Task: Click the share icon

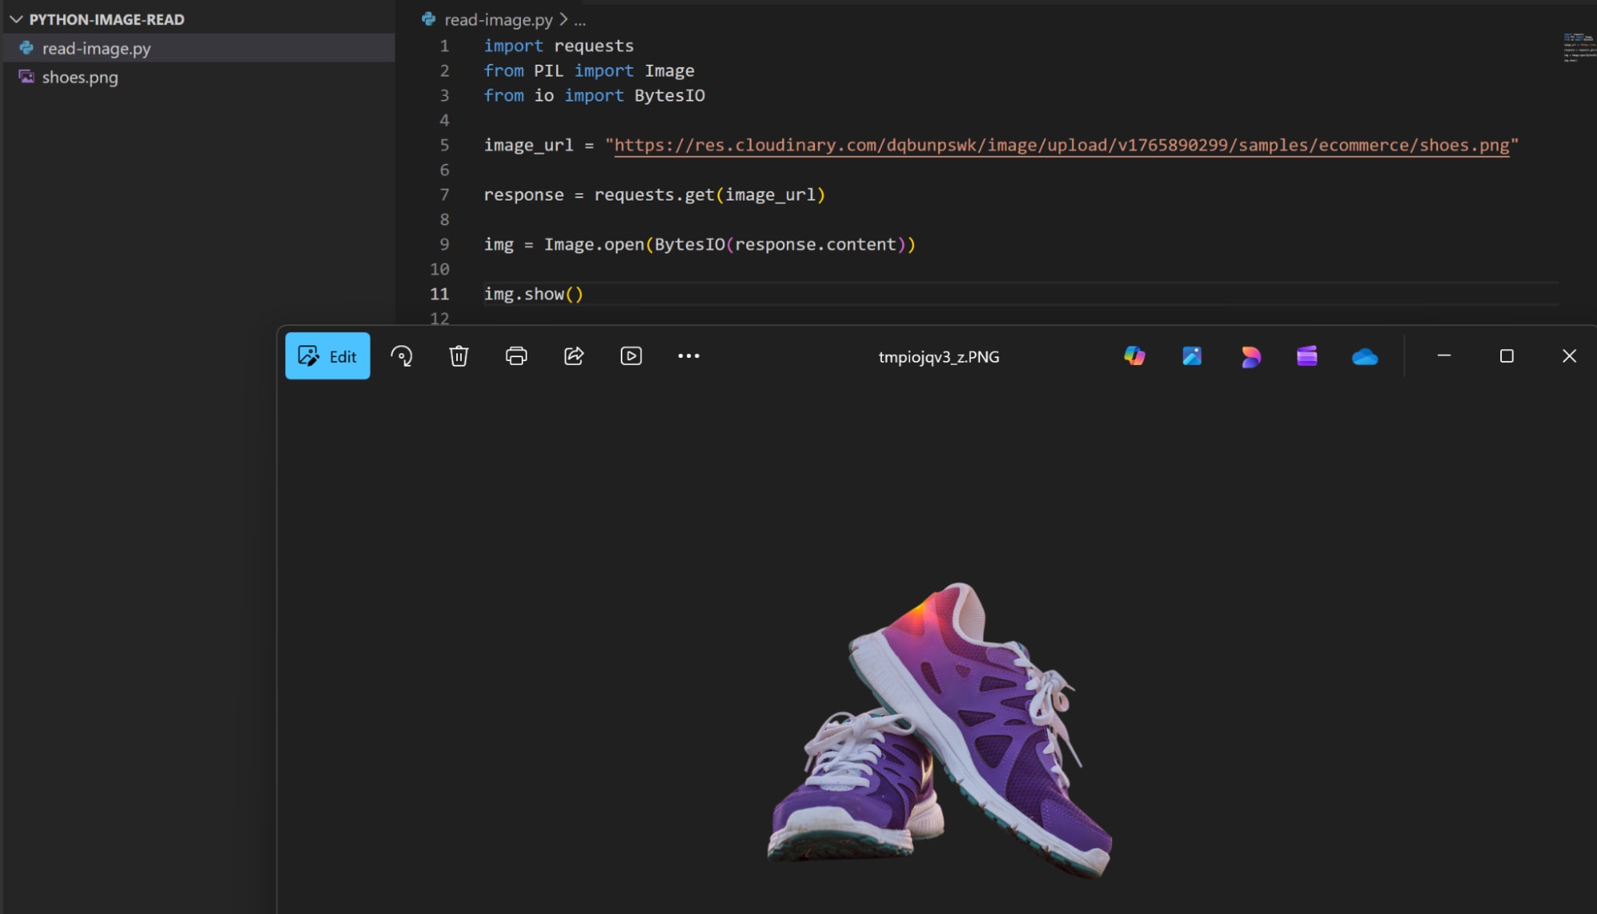Action: click(574, 356)
